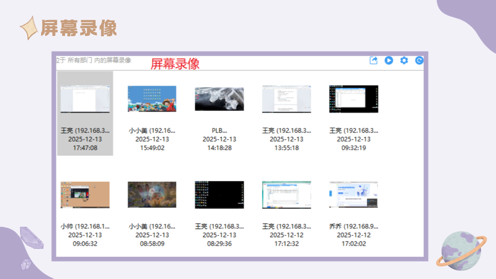Image resolution: width=496 pixels, height=279 pixels.
Task: Open the settings gear icon
Action: click(404, 61)
